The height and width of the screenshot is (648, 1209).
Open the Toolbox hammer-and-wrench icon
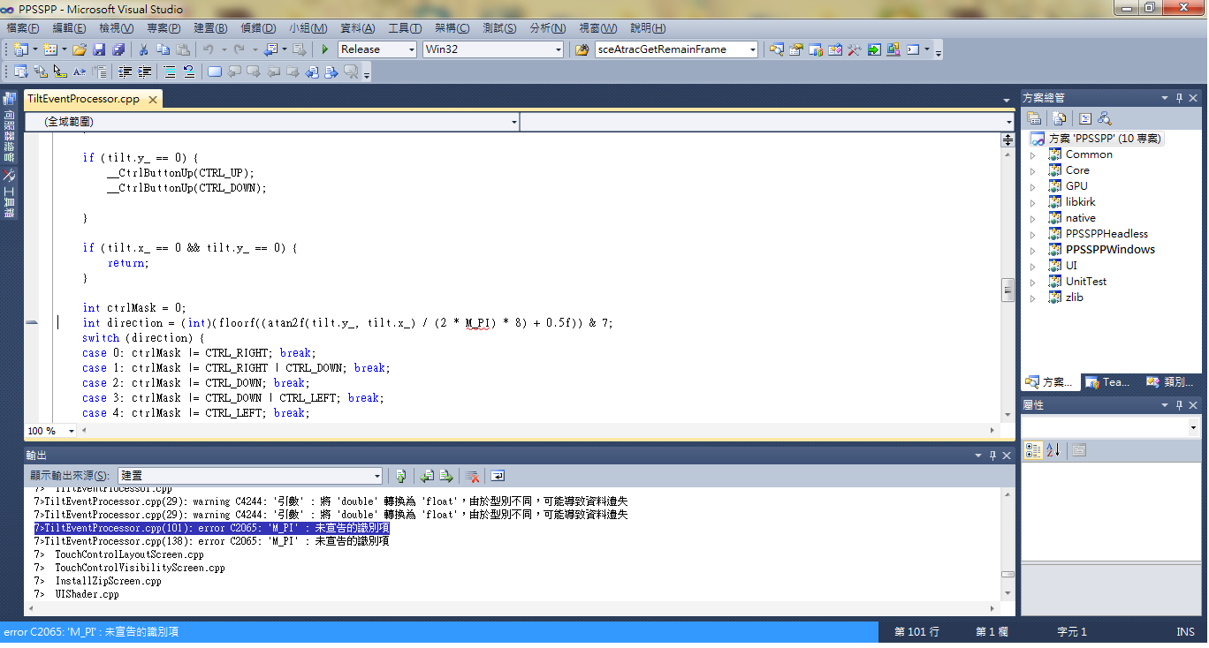pyautogui.click(x=854, y=49)
